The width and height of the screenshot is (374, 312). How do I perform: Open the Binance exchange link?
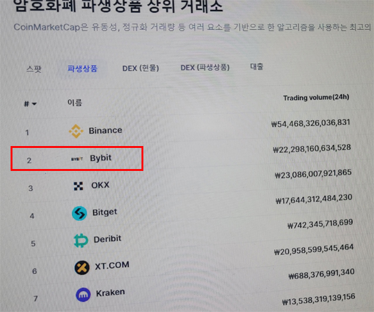[105, 131]
